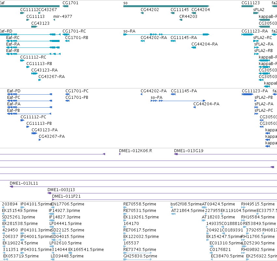Click the Eaf-PB protein label
The height and width of the screenshot is (261, 277).
(13, 111)
